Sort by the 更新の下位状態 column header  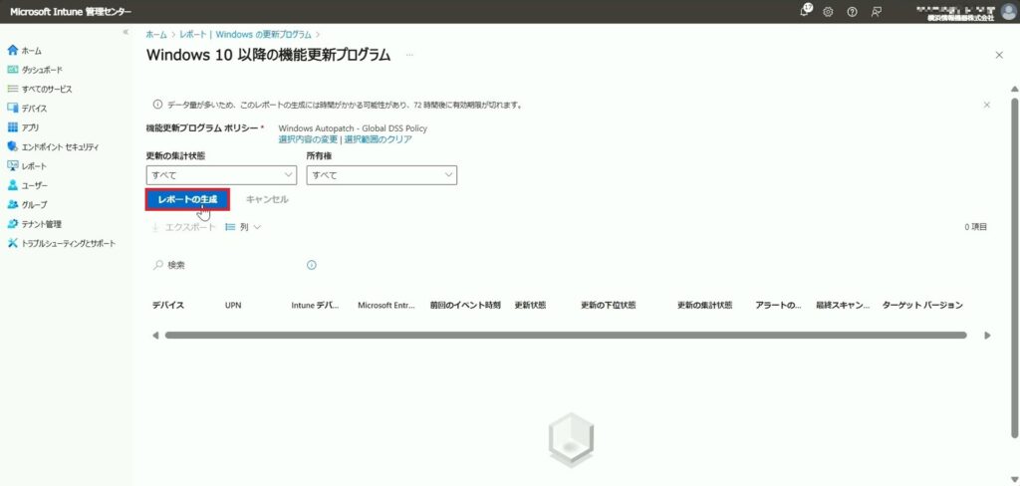click(x=609, y=305)
